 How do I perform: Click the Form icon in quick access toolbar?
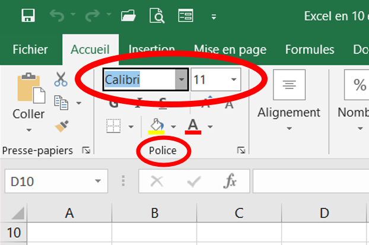point(186,15)
